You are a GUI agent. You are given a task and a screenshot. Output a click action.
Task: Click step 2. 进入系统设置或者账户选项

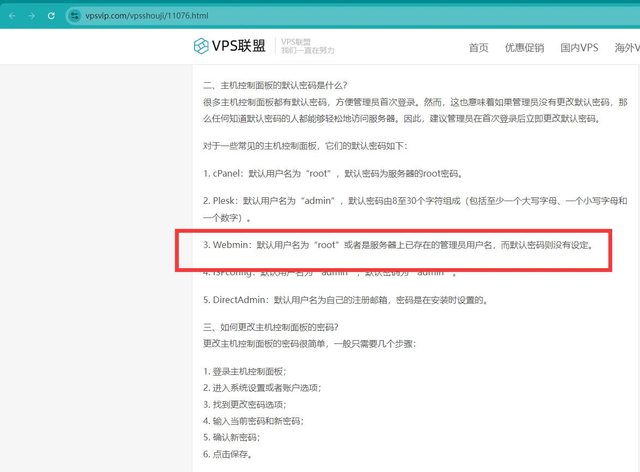[262, 388]
